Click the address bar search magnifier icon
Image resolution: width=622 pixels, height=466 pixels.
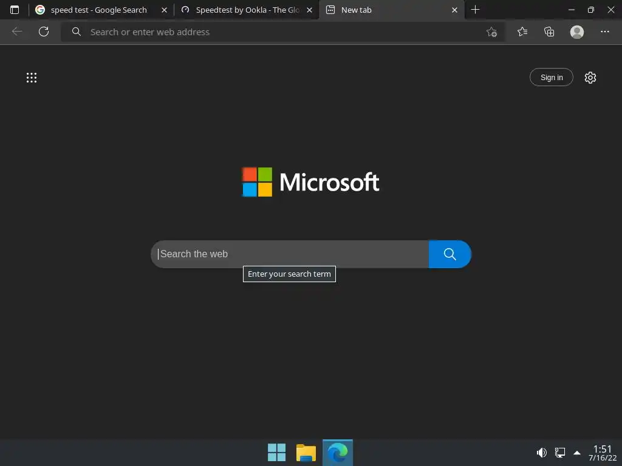76,32
